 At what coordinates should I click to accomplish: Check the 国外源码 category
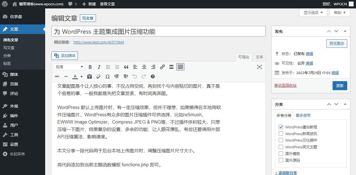pos(281,160)
